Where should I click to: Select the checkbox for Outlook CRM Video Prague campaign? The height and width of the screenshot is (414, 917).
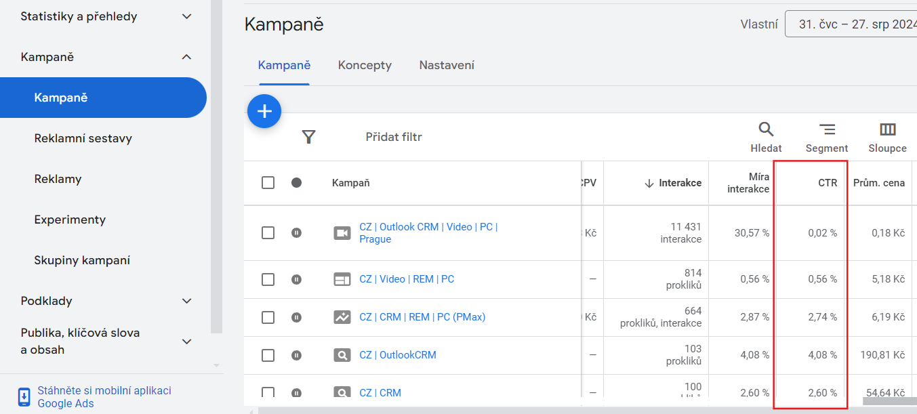[x=268, y=232]
